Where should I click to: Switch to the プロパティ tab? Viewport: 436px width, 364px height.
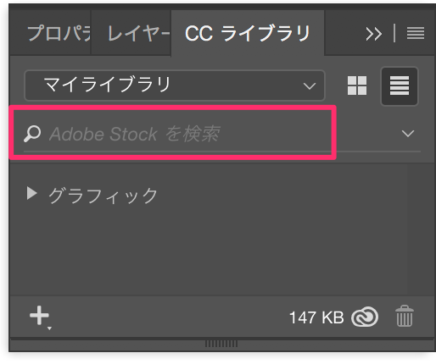coord(59,33)
